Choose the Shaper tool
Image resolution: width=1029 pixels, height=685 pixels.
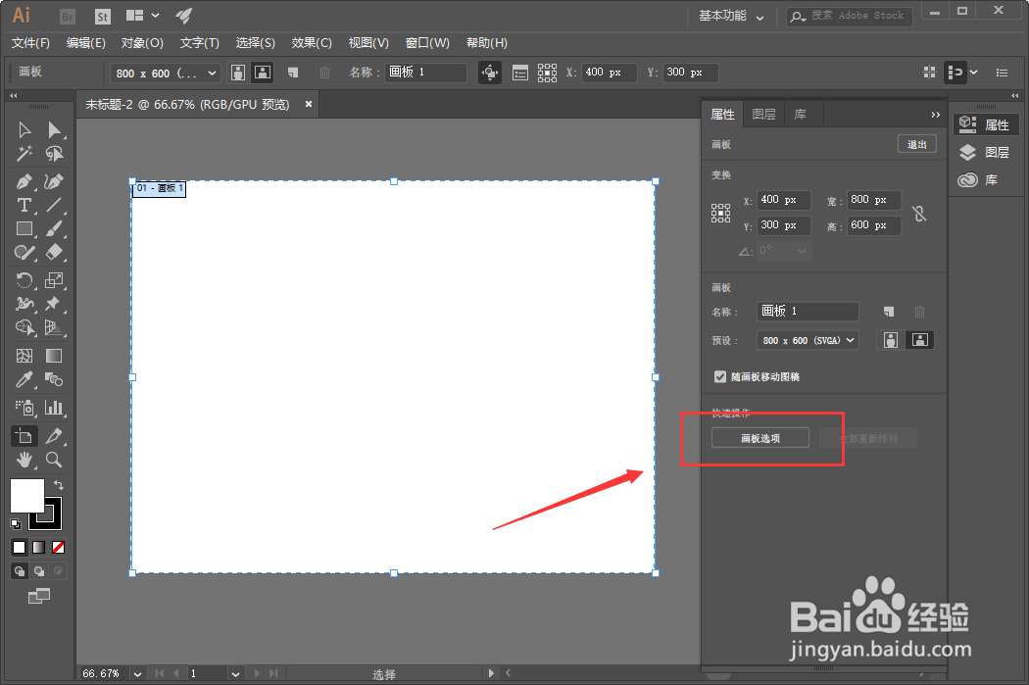[24, 252]
